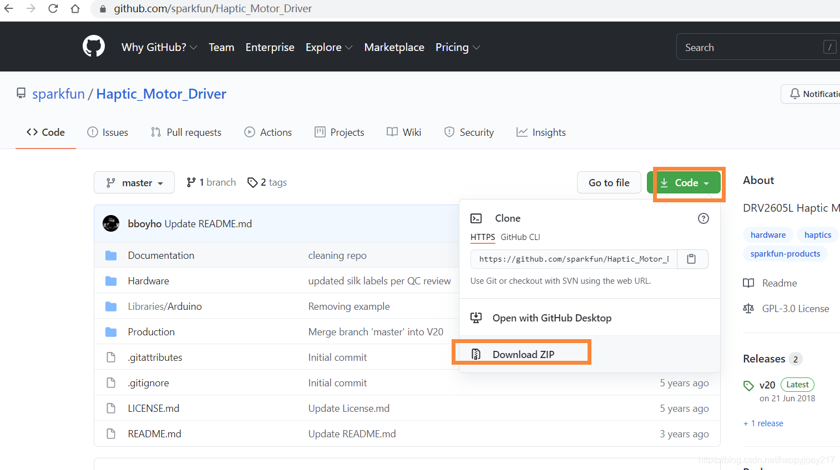Select the HTTPS clone tab
Image resolution: width=840 pixels, height=470 pixels.
(483, 237)
